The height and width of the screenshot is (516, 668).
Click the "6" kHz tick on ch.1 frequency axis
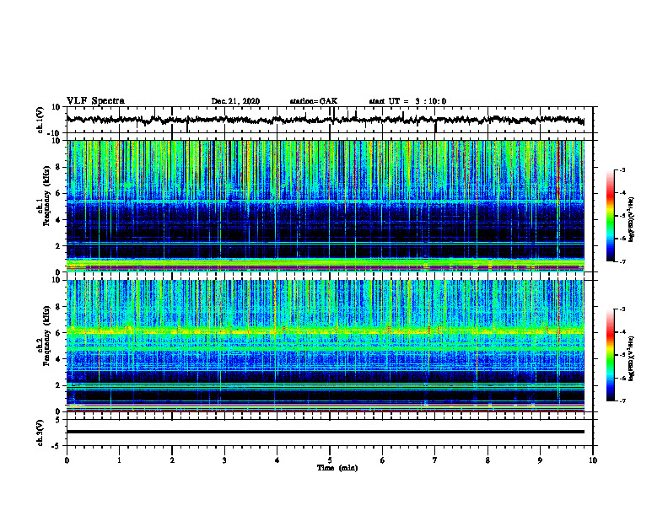pyautogui.click(x=58, y=193)
